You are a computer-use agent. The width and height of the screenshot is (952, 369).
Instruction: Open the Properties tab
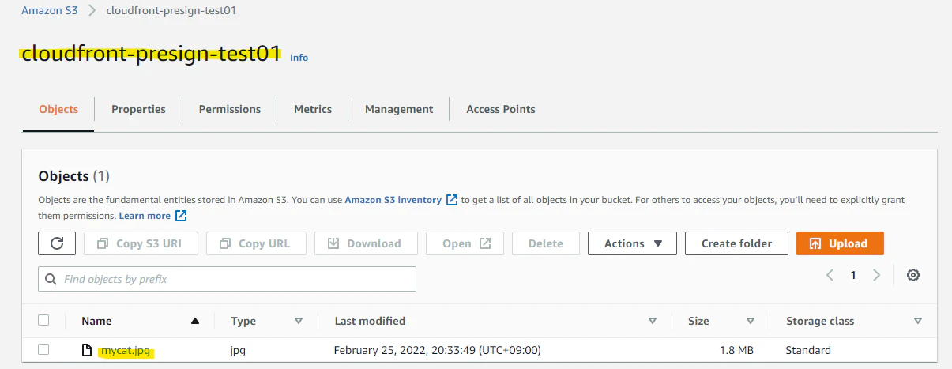point(138,109)
